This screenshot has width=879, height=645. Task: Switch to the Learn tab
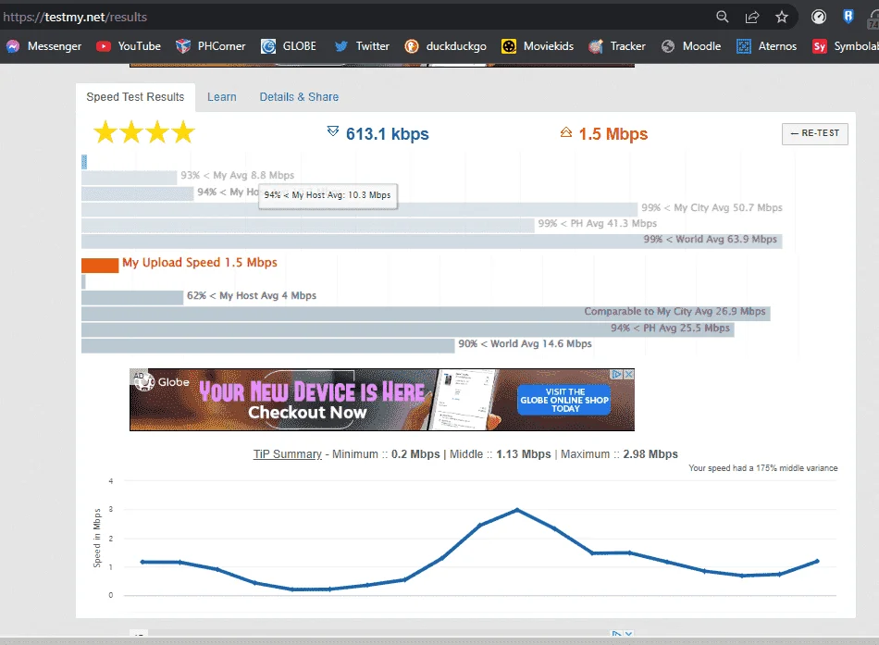(x=222, y=97)
